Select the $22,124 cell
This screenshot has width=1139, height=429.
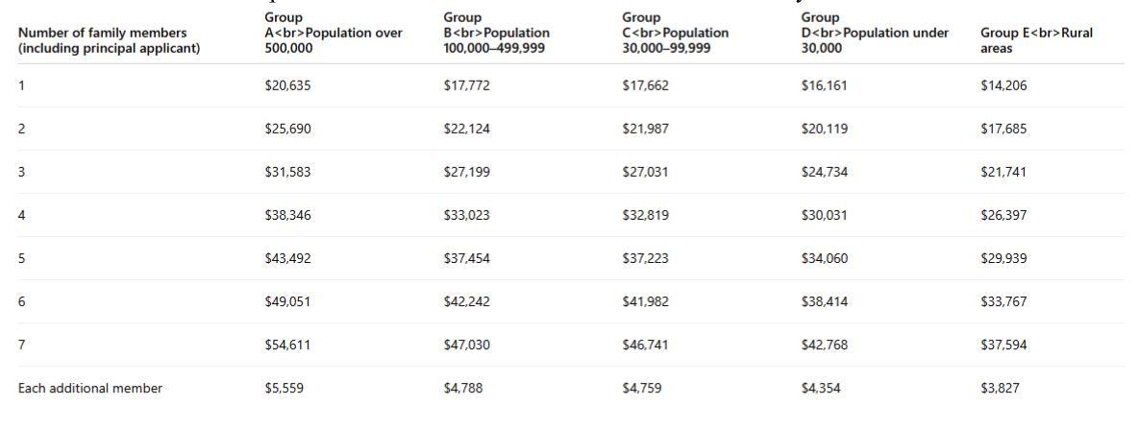click(466, 129)
